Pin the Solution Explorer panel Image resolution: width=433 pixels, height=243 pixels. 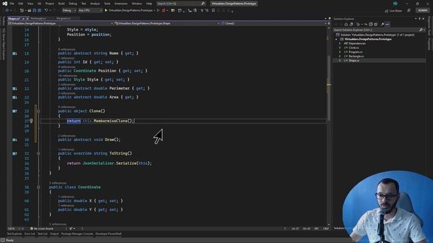click(419, 19)
